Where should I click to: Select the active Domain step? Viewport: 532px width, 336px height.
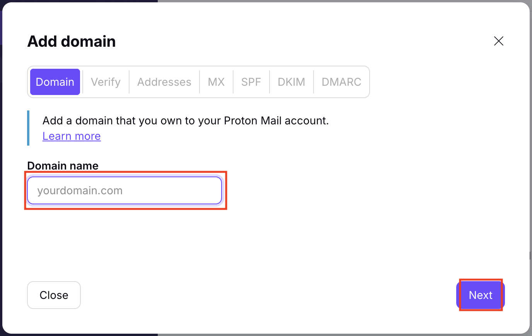point(55,81)
